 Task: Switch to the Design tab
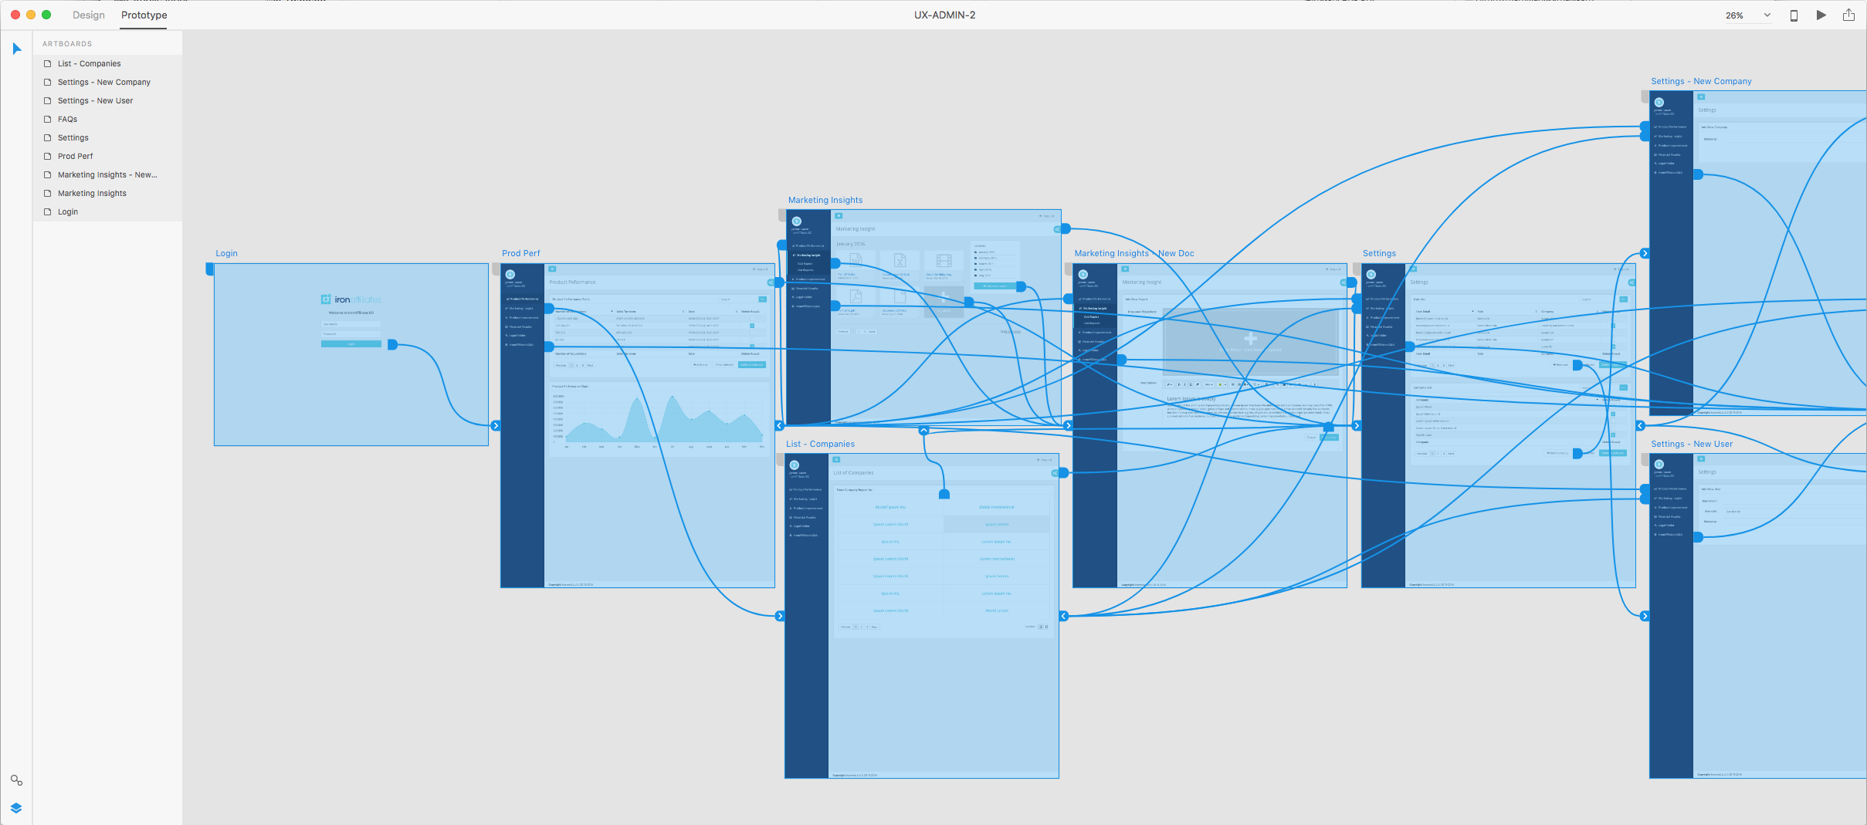[89, 15]
